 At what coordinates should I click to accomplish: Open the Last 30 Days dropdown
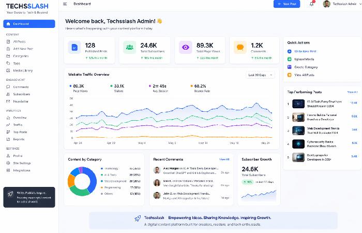260,75
